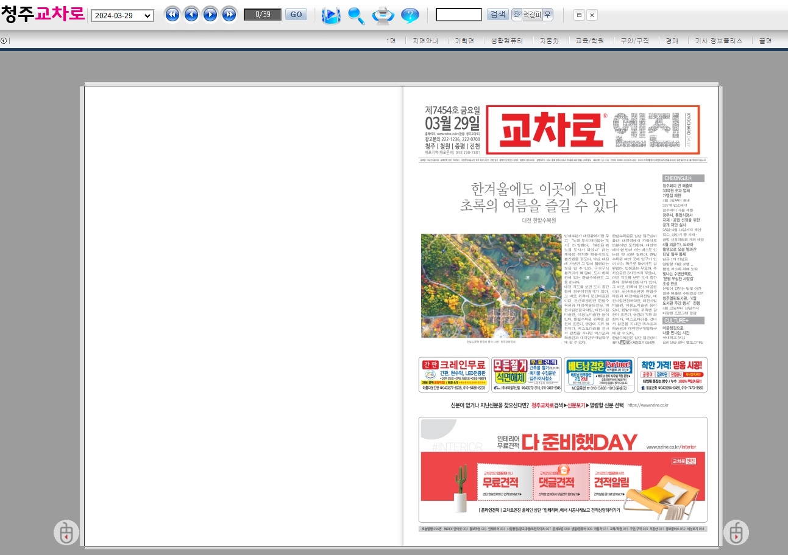Open the 기획면 section tab
Viewport: 788px width, 555px height.
click(x=464, y=41)
